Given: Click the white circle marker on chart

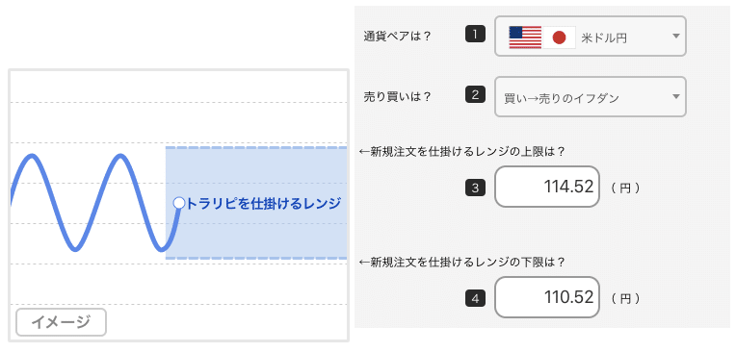Looking at the screenshot, I should point(179,203).
